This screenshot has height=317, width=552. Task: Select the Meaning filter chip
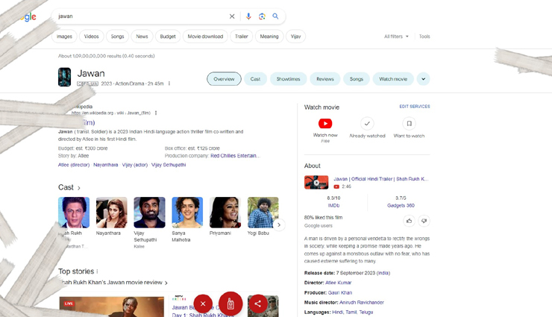tap(269, 37)
